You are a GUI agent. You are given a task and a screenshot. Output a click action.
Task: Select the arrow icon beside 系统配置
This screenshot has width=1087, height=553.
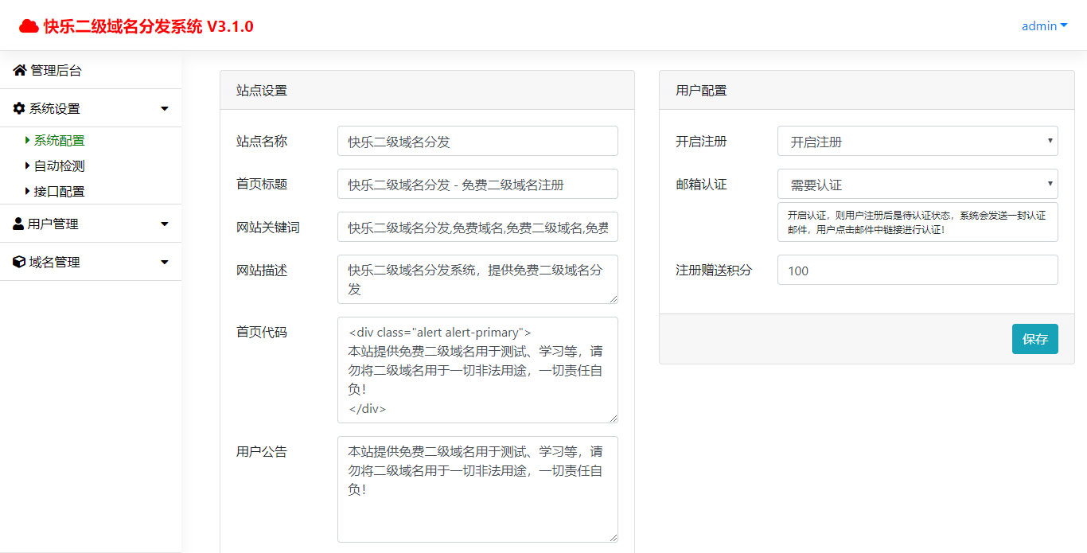pos(26,140)
